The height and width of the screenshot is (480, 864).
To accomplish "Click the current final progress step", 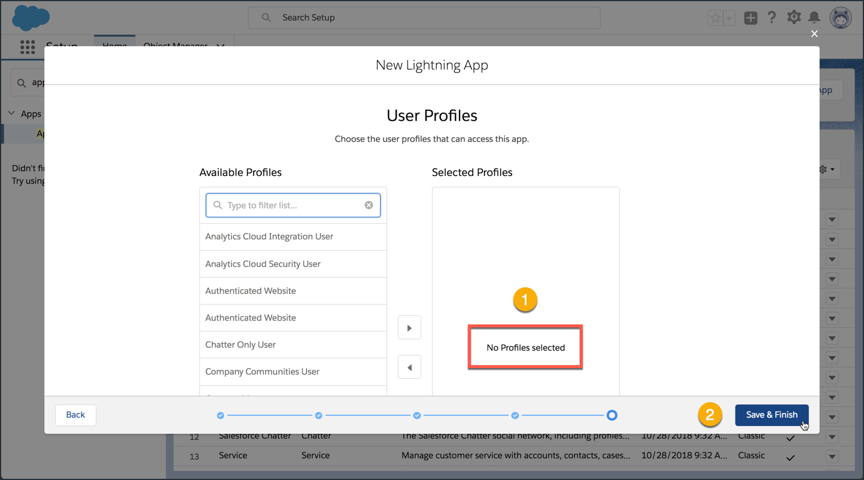I will click(x=612, y=415).
